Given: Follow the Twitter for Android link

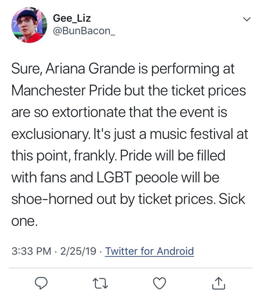Looking at the screenshot, I should click(149, 251).
